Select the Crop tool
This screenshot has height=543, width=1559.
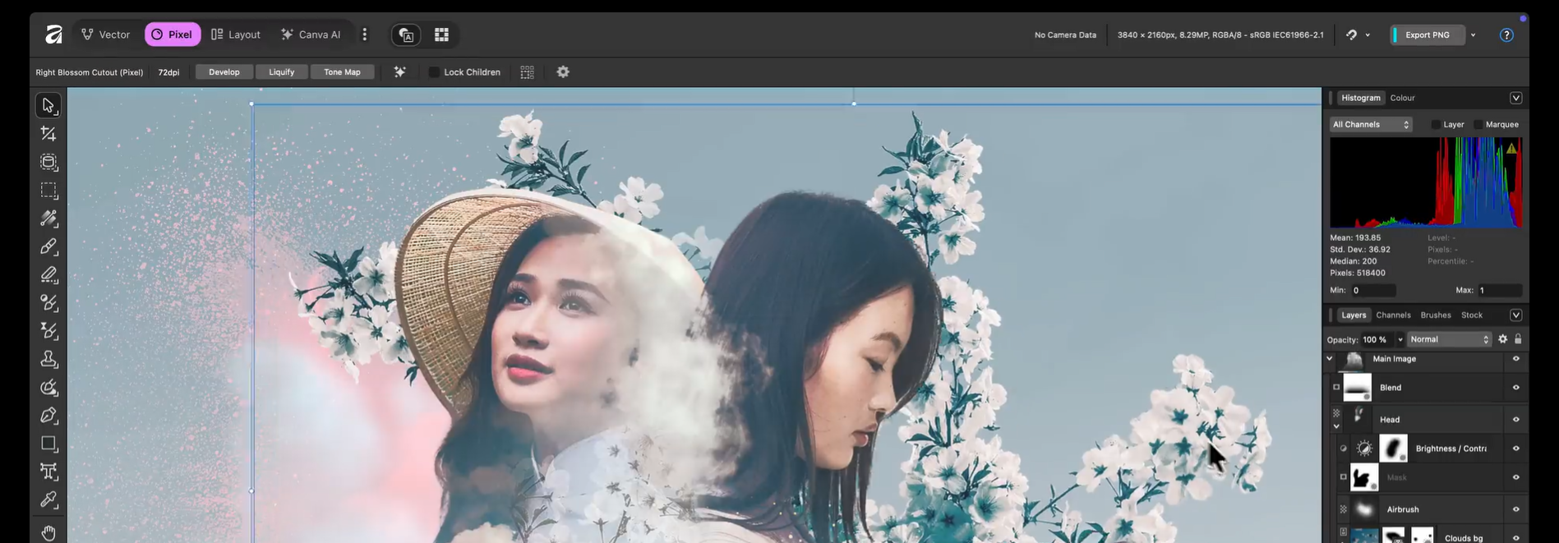click(x=48, y=134)
